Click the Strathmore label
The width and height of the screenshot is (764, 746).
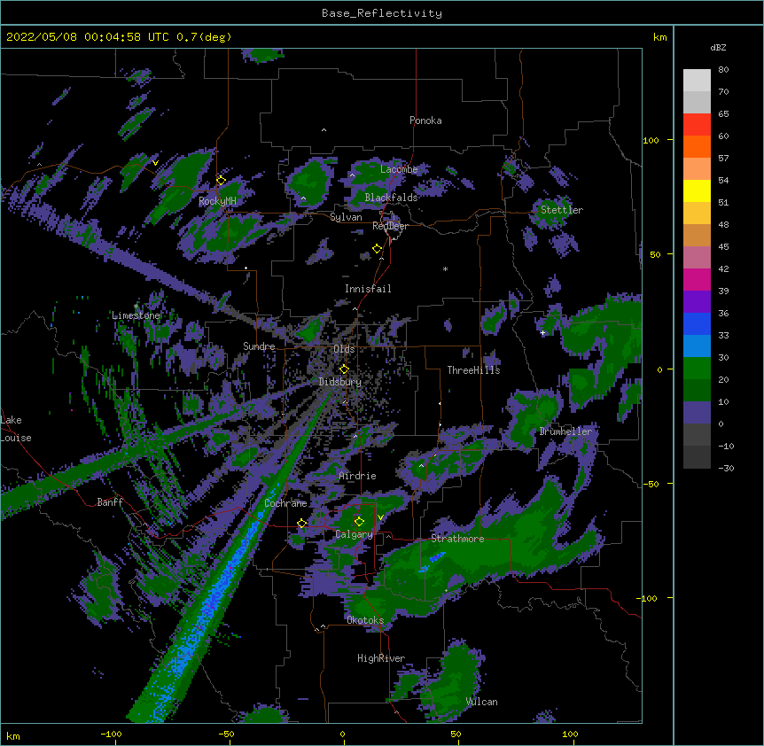point(457,539)
